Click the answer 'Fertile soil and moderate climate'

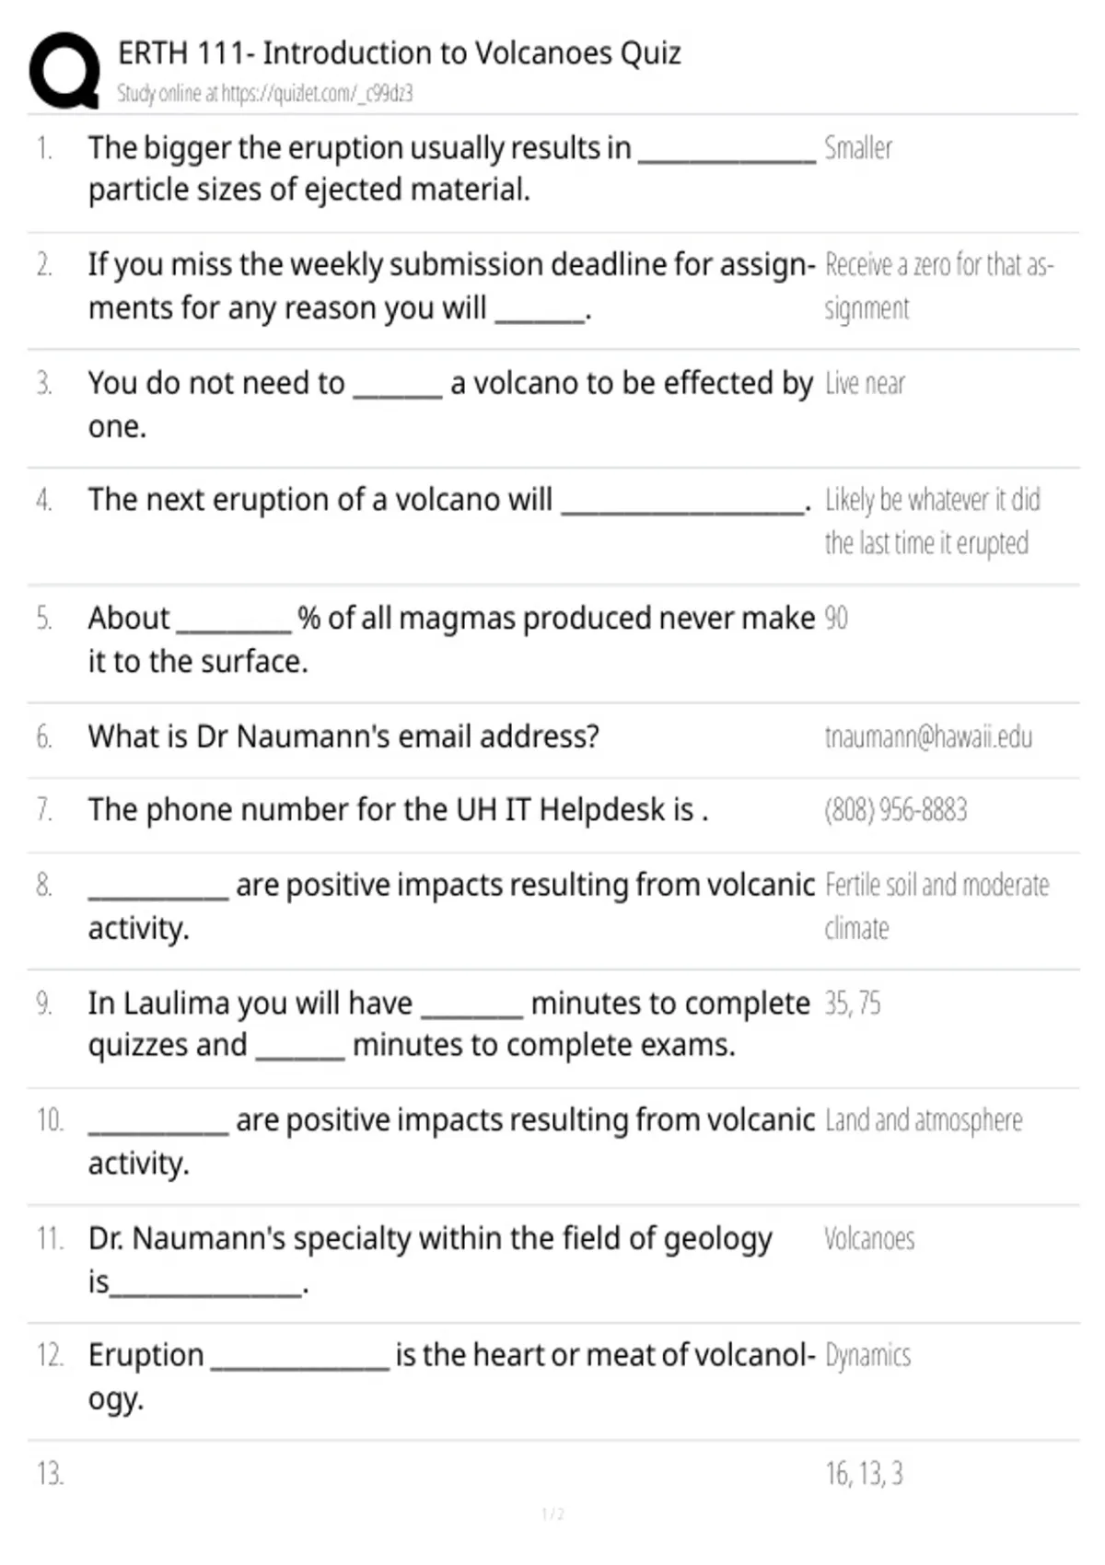point(937,906)
